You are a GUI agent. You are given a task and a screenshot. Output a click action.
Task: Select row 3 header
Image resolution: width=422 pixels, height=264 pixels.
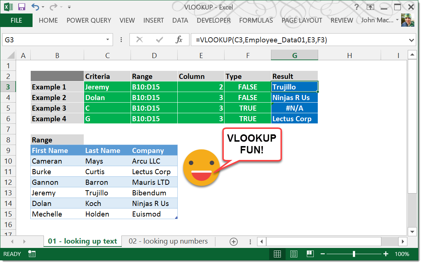8,87
